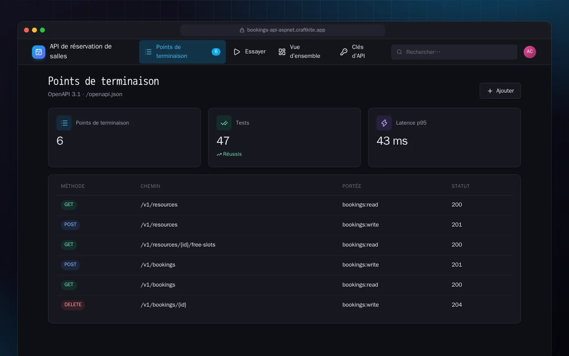Click the lightning icon on the Latence p95 card
Viewport: 569px width, 356px height.
tap(384, 123)
